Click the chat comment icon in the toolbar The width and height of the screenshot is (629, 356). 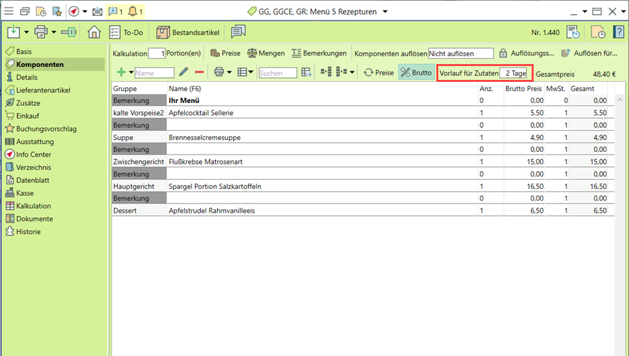click(238, 32)
